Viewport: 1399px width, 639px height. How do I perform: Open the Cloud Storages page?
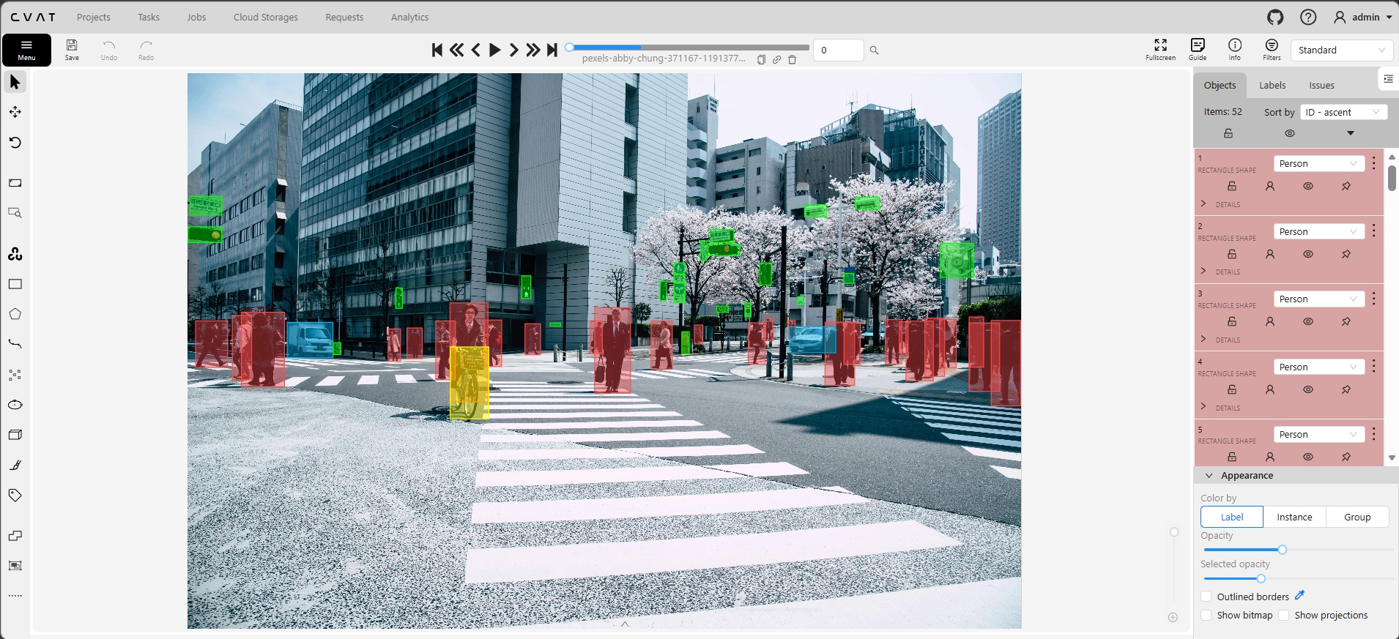tap(266, 17)
